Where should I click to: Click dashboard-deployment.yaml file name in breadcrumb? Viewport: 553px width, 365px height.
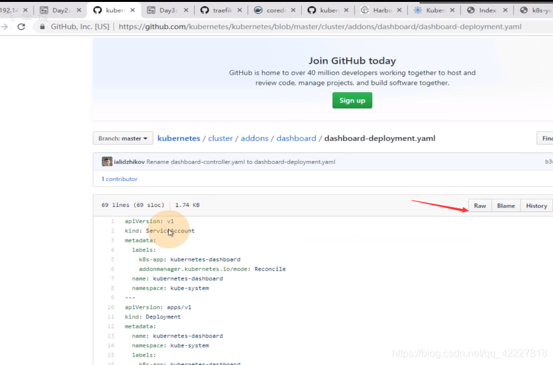click(x=380, y=138)
